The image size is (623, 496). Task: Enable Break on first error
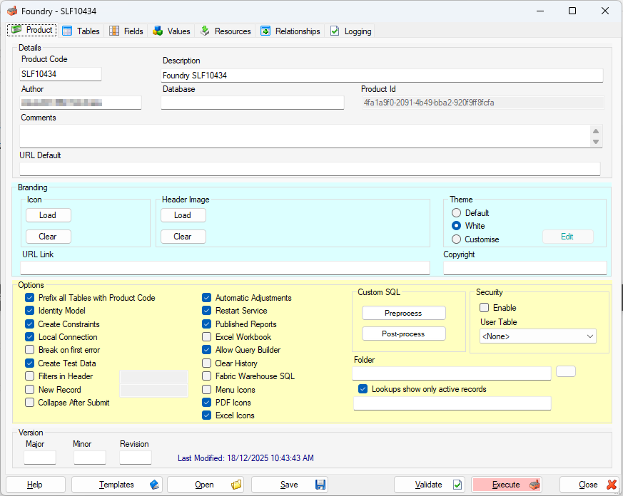click(30, 350)
